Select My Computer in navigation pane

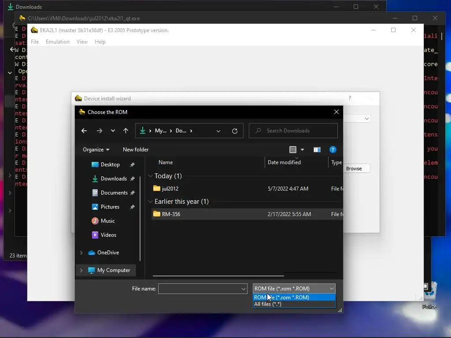coord(113,271)
